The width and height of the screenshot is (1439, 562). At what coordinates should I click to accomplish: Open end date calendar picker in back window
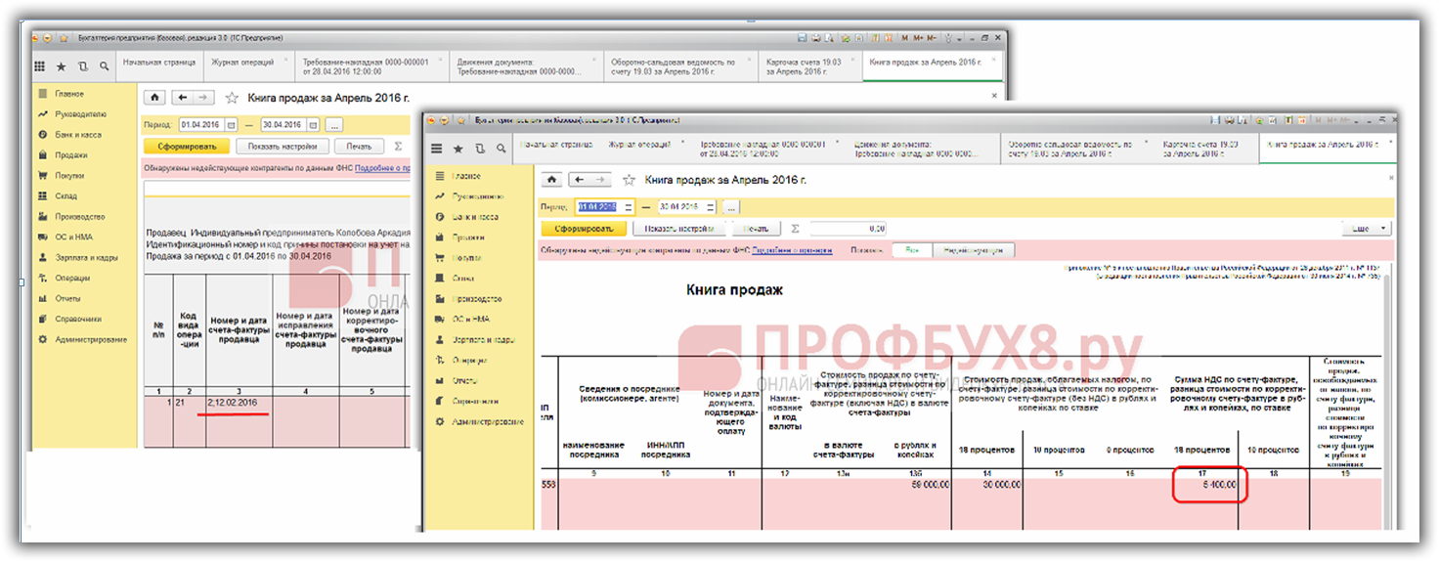click(313, 125)
